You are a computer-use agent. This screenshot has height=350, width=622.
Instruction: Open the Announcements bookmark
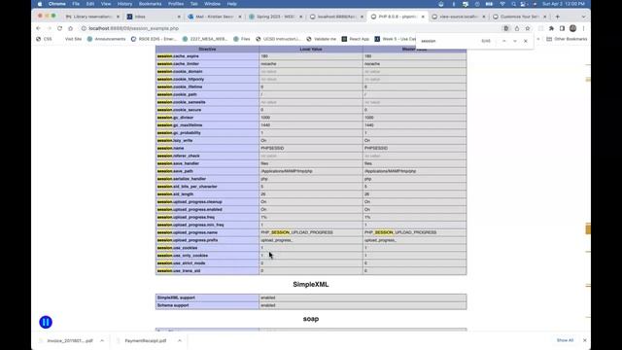pyautogui.click(x=106, y=39)
